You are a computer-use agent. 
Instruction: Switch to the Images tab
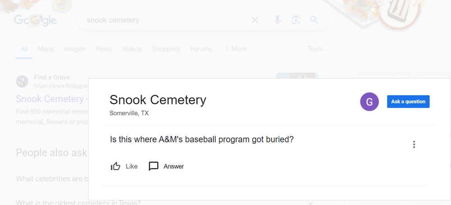74,49
